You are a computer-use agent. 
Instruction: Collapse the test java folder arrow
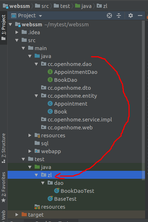(x=30, y=167)
